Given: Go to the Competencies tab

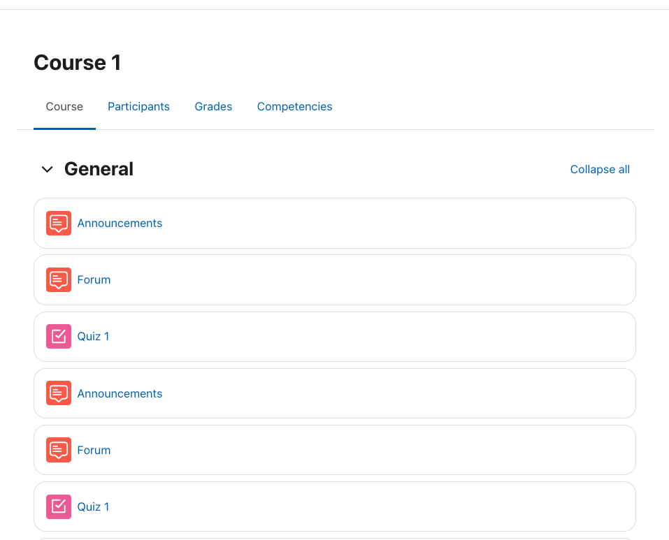Looking at the screenshot, I should pyautogui.click(x=294, y=107).
